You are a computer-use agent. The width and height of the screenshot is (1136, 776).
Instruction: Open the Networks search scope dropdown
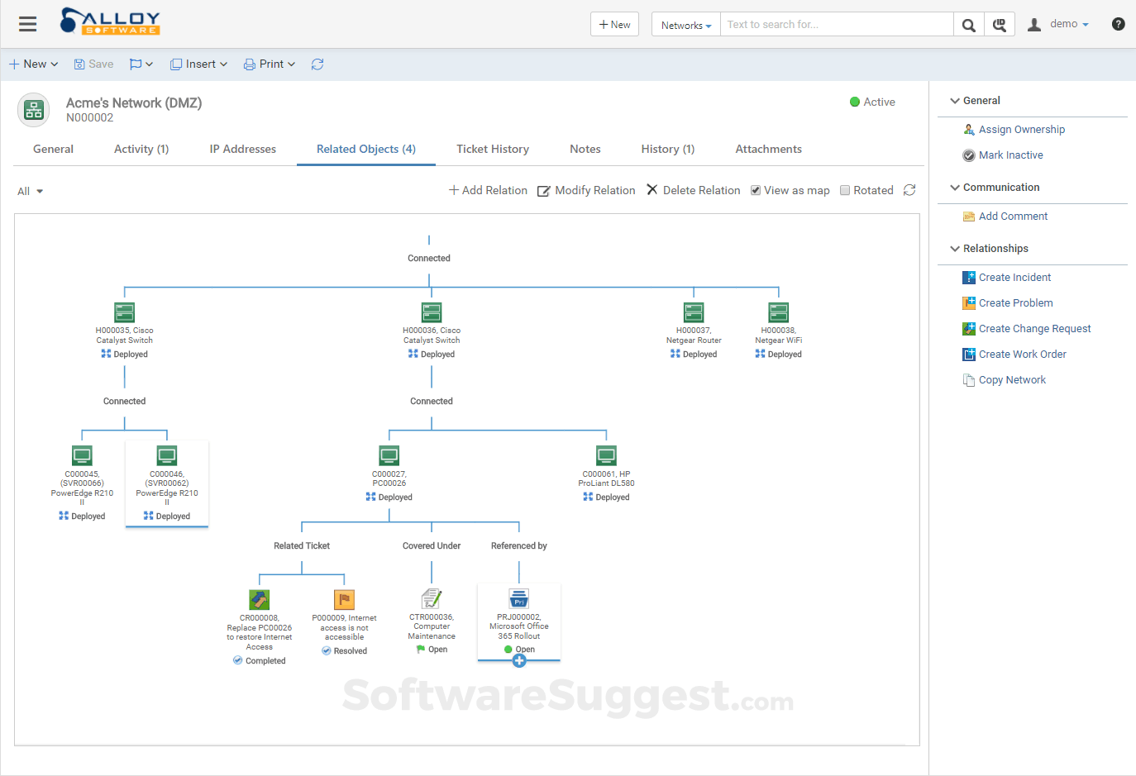tap(685, 24)
